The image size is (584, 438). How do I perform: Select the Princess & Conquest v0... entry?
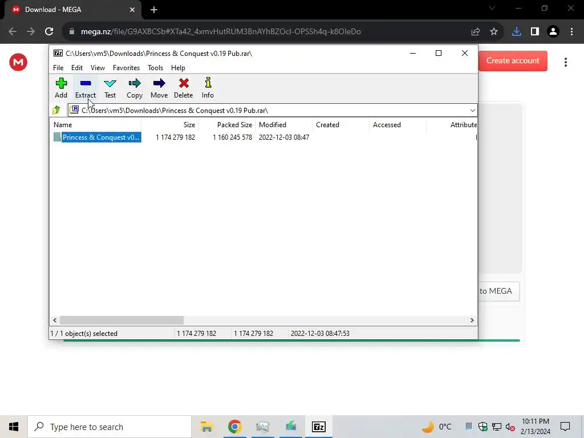(101, 137)
